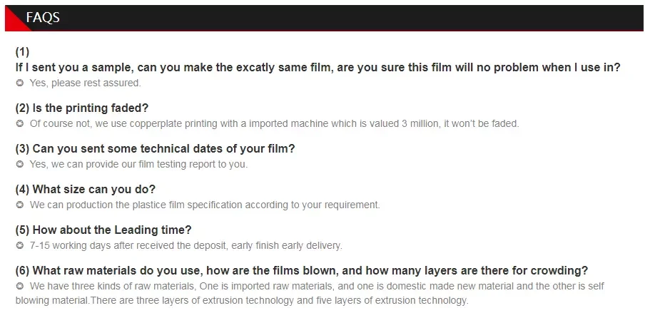Click the copperplate printing answer text
Image resolution: width=645 pixels, height=318 pixels.
(274, 123)
